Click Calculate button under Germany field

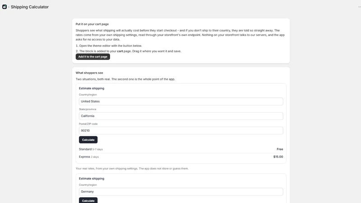coord(88,200)
